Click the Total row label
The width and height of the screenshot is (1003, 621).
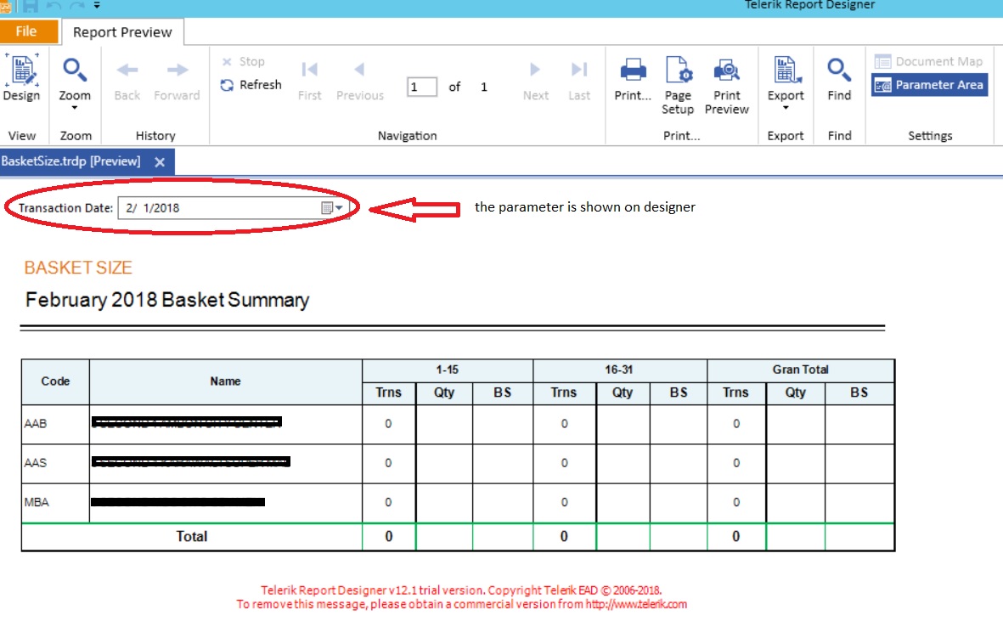pyautogui.click(x=192, y=537)
